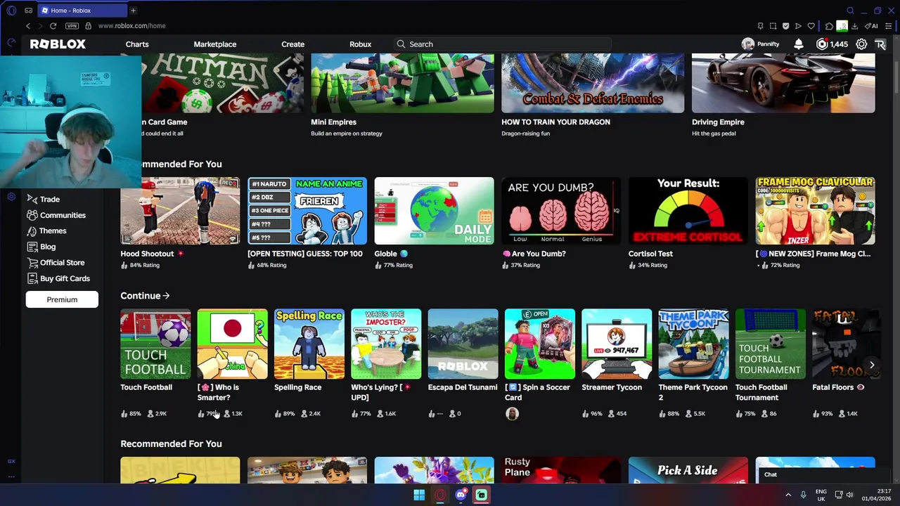
Task: Open HOW TO TRAIN YOUR DRAGON title
Action: (555, 122)
